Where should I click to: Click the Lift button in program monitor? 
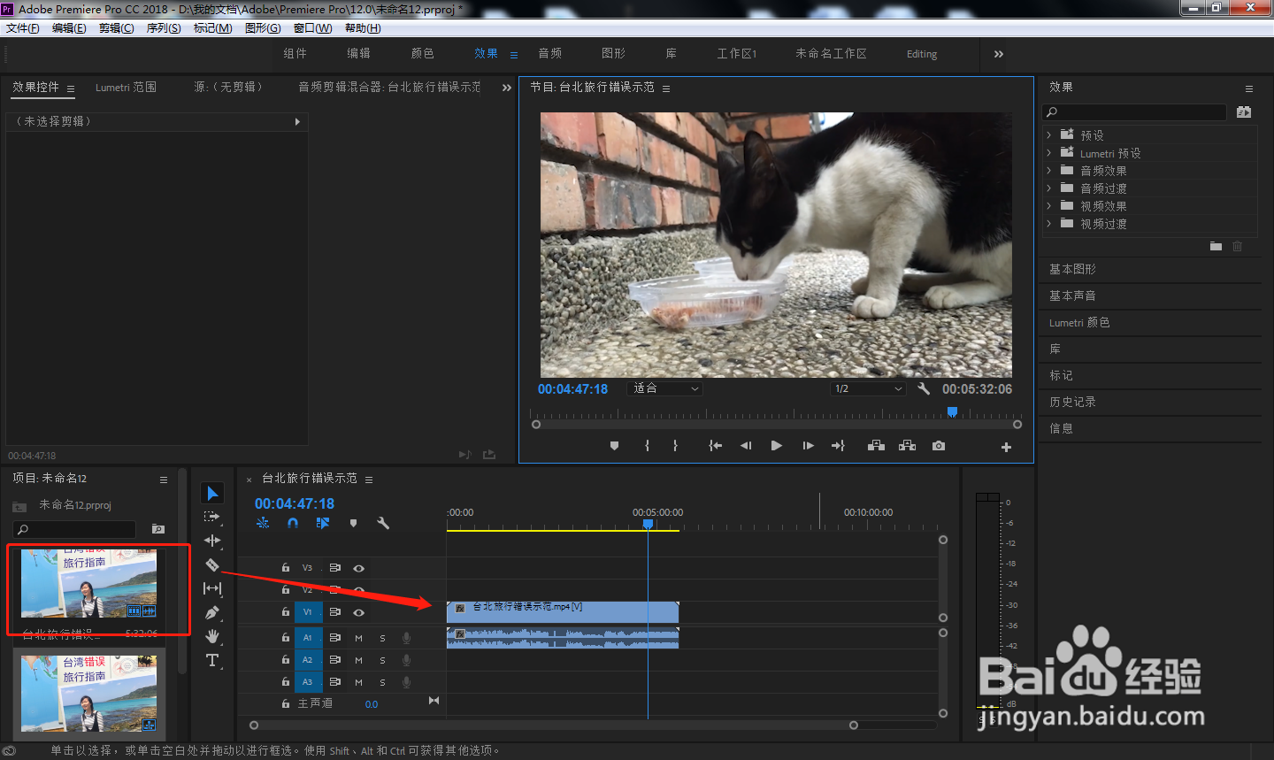[876, 446]
